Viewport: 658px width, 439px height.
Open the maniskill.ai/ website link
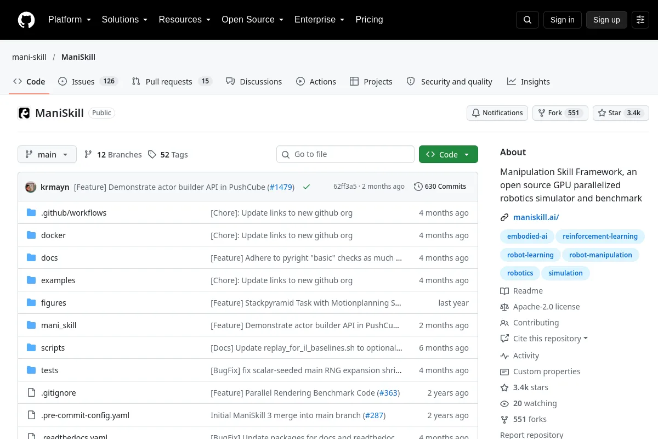click(x=536, y=217)
